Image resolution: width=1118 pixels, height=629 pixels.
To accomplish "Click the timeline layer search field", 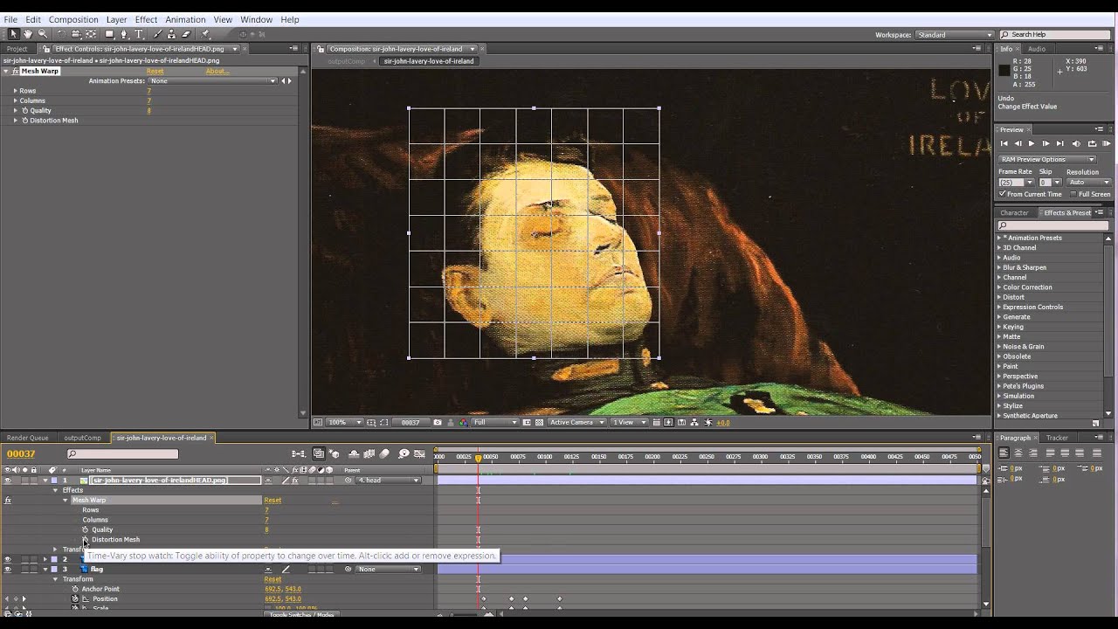I will 122,454.
